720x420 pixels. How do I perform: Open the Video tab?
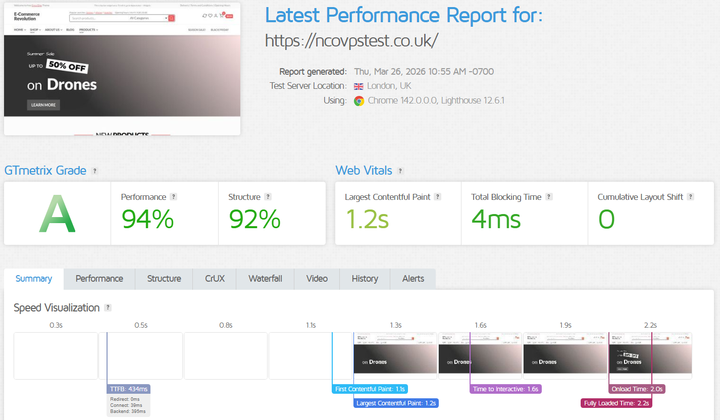click(x=317, y=279)
